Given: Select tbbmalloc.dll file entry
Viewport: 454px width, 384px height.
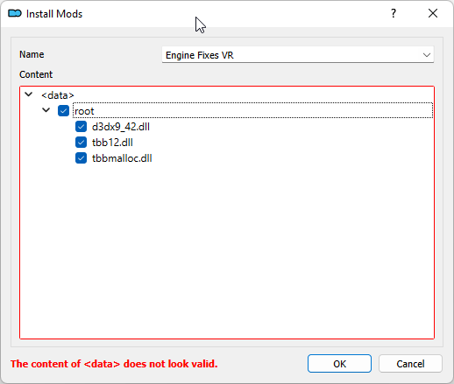Looking at the screenshot, I should 122,158.
